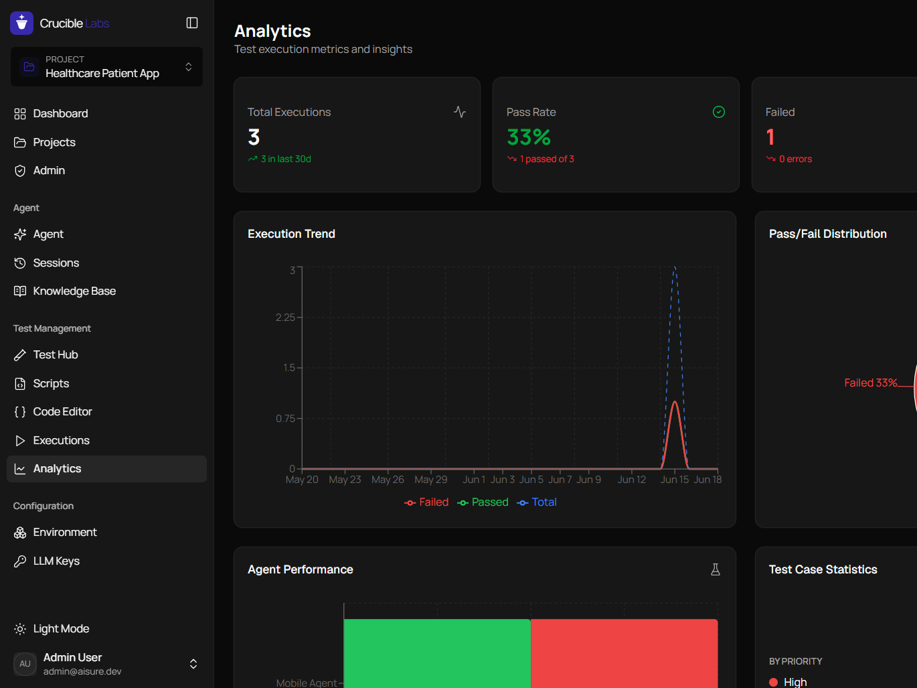Go to the Dashboard page
This screenshot has width=917, height=688.
(106, 114)
